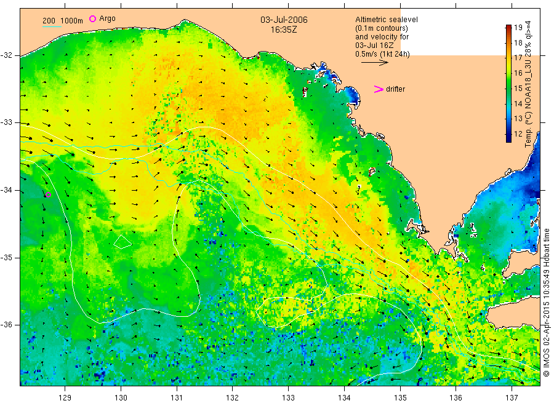
Task: Click the longitude label 136
Action: pyautogui.click(x=456, y=397)
